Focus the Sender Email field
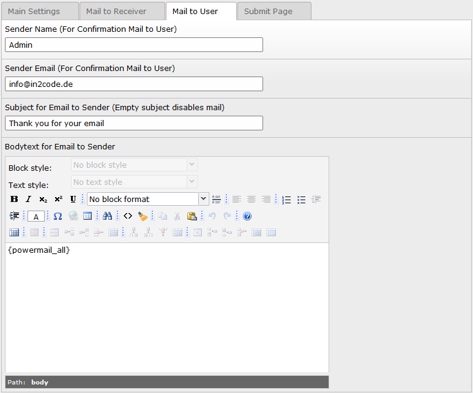Viewport: 473px width, 393px height. click(134, 84)
